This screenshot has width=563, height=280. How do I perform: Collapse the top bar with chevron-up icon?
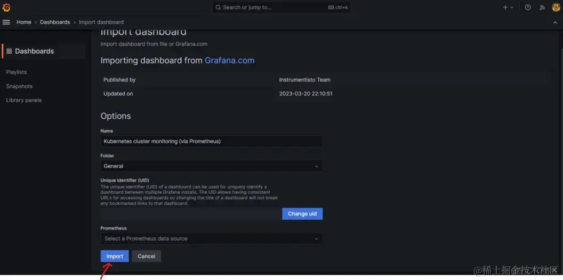[x=555, y=22]
